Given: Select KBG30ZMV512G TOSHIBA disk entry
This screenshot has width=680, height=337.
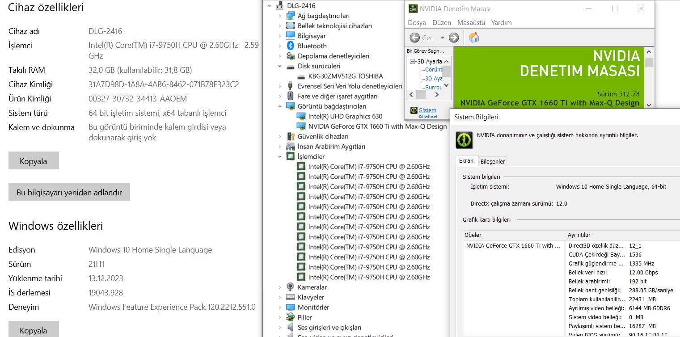Looking at the screenshot, I should pyautogui.click(x=346, y=76).
